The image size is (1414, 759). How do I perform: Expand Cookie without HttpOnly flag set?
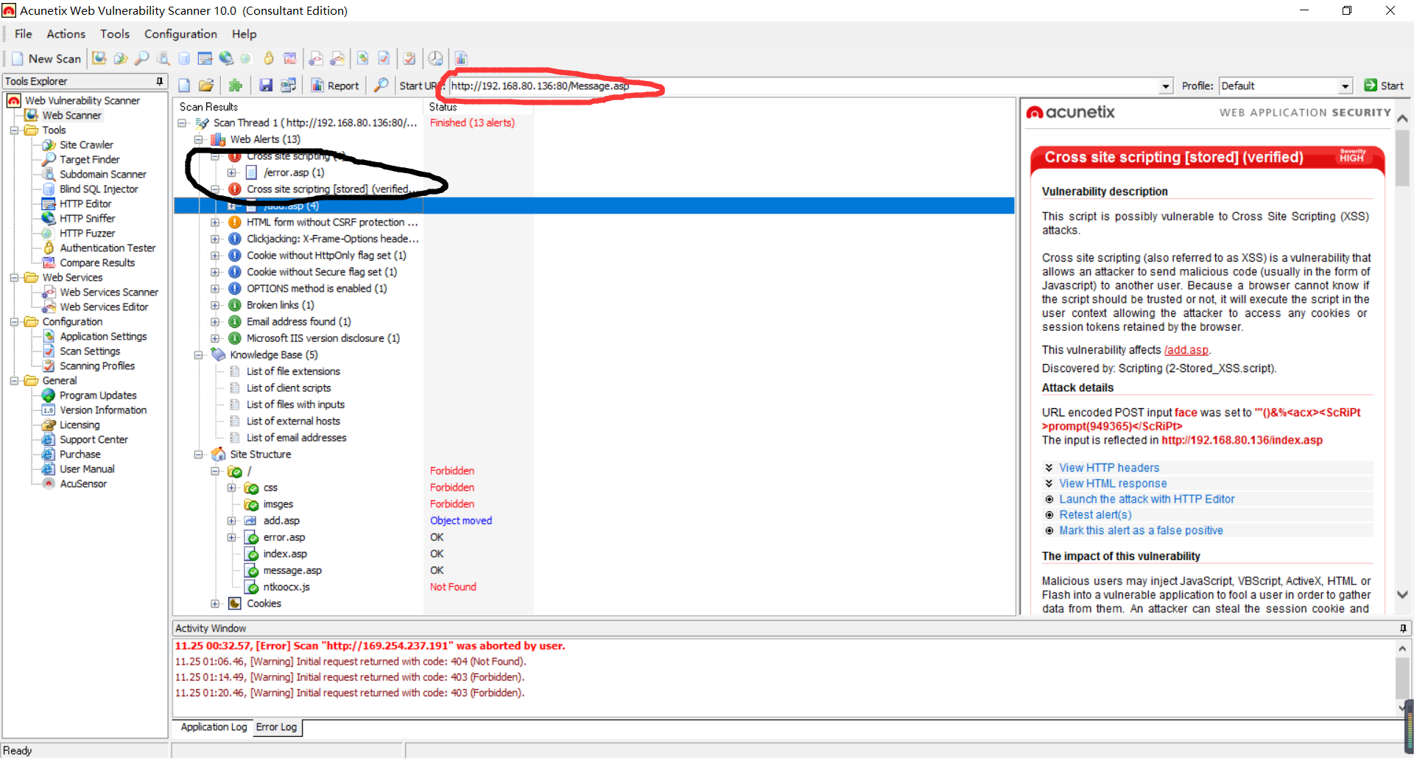[215, 256]
